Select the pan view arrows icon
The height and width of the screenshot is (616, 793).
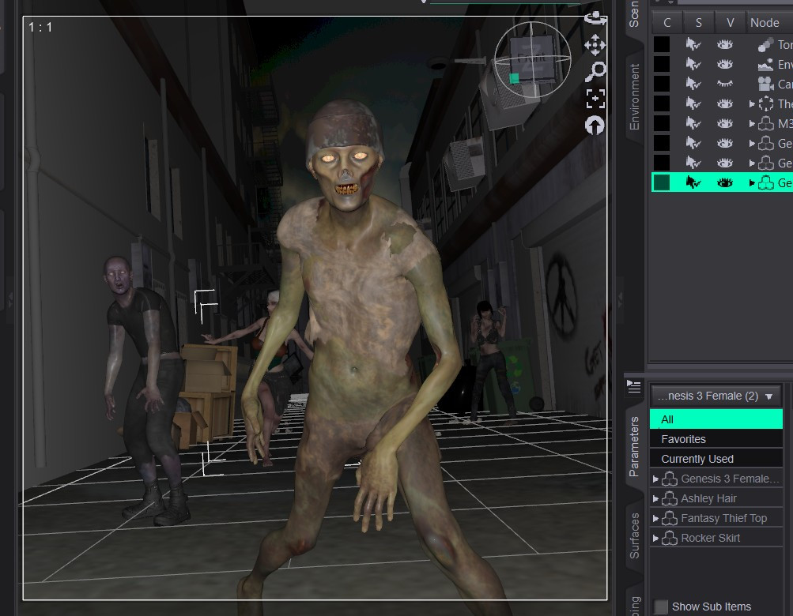click(595, 45)
